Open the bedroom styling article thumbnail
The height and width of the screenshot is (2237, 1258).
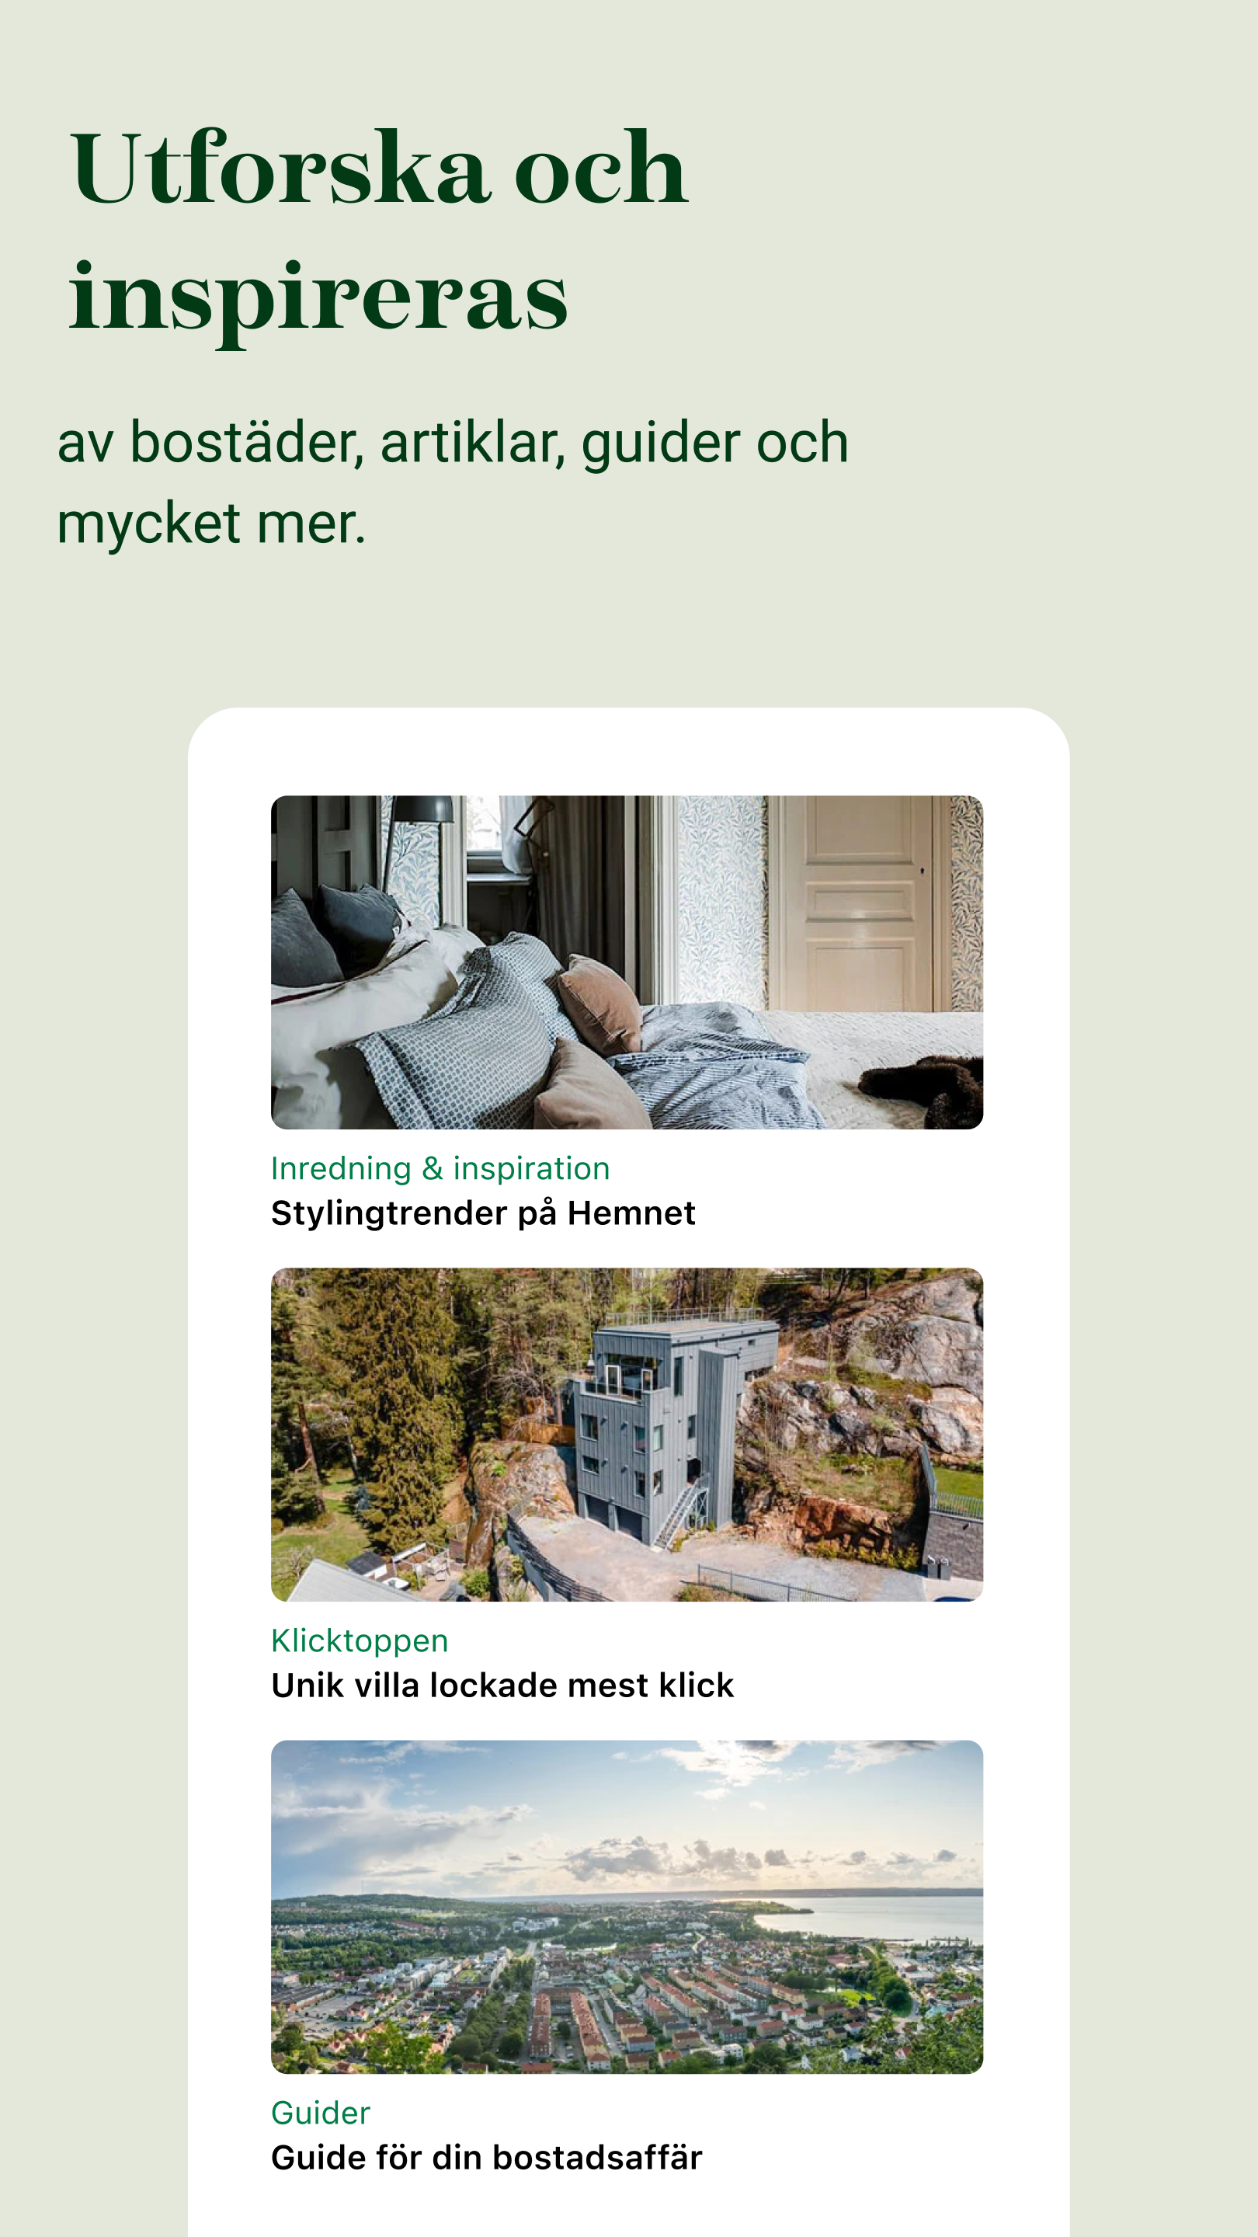[x=627, y=962]
